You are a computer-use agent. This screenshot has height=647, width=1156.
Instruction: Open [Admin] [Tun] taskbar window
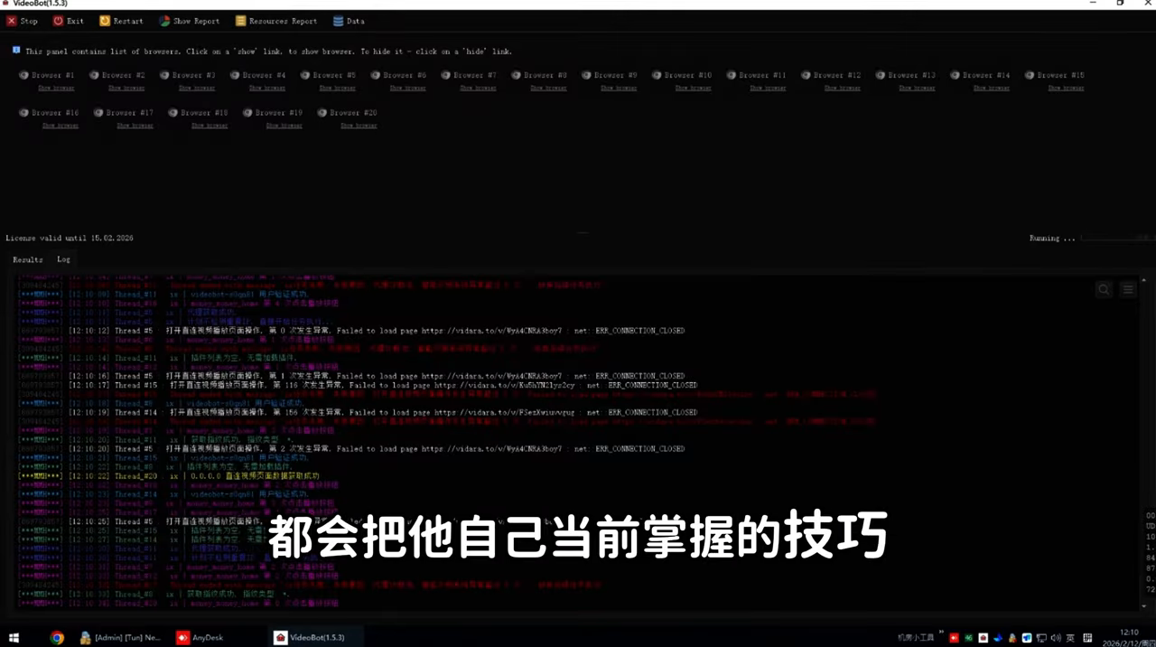click(x=121, y=637)
